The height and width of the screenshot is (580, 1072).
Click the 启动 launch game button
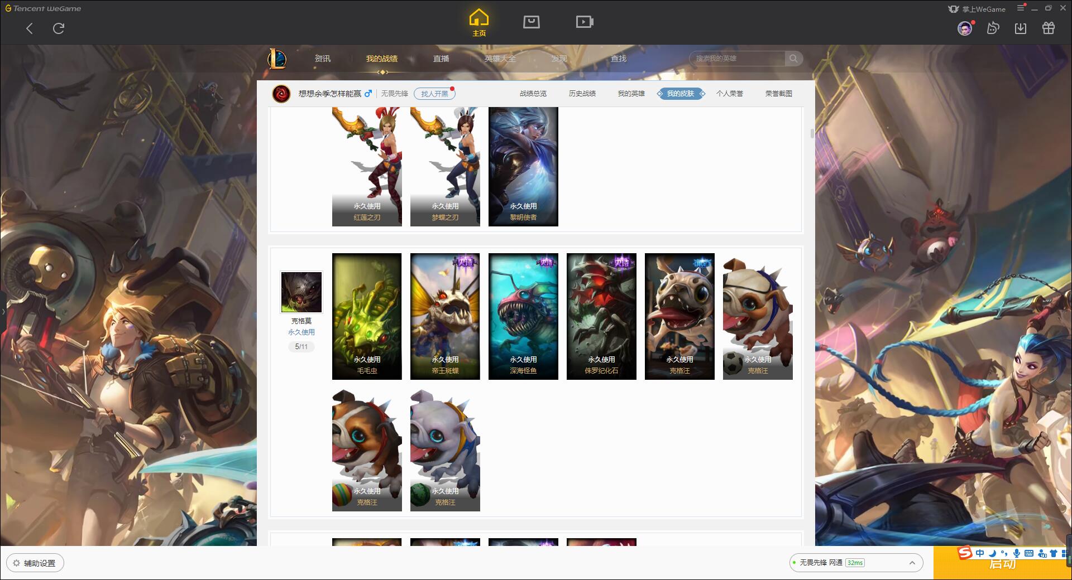1002,563
